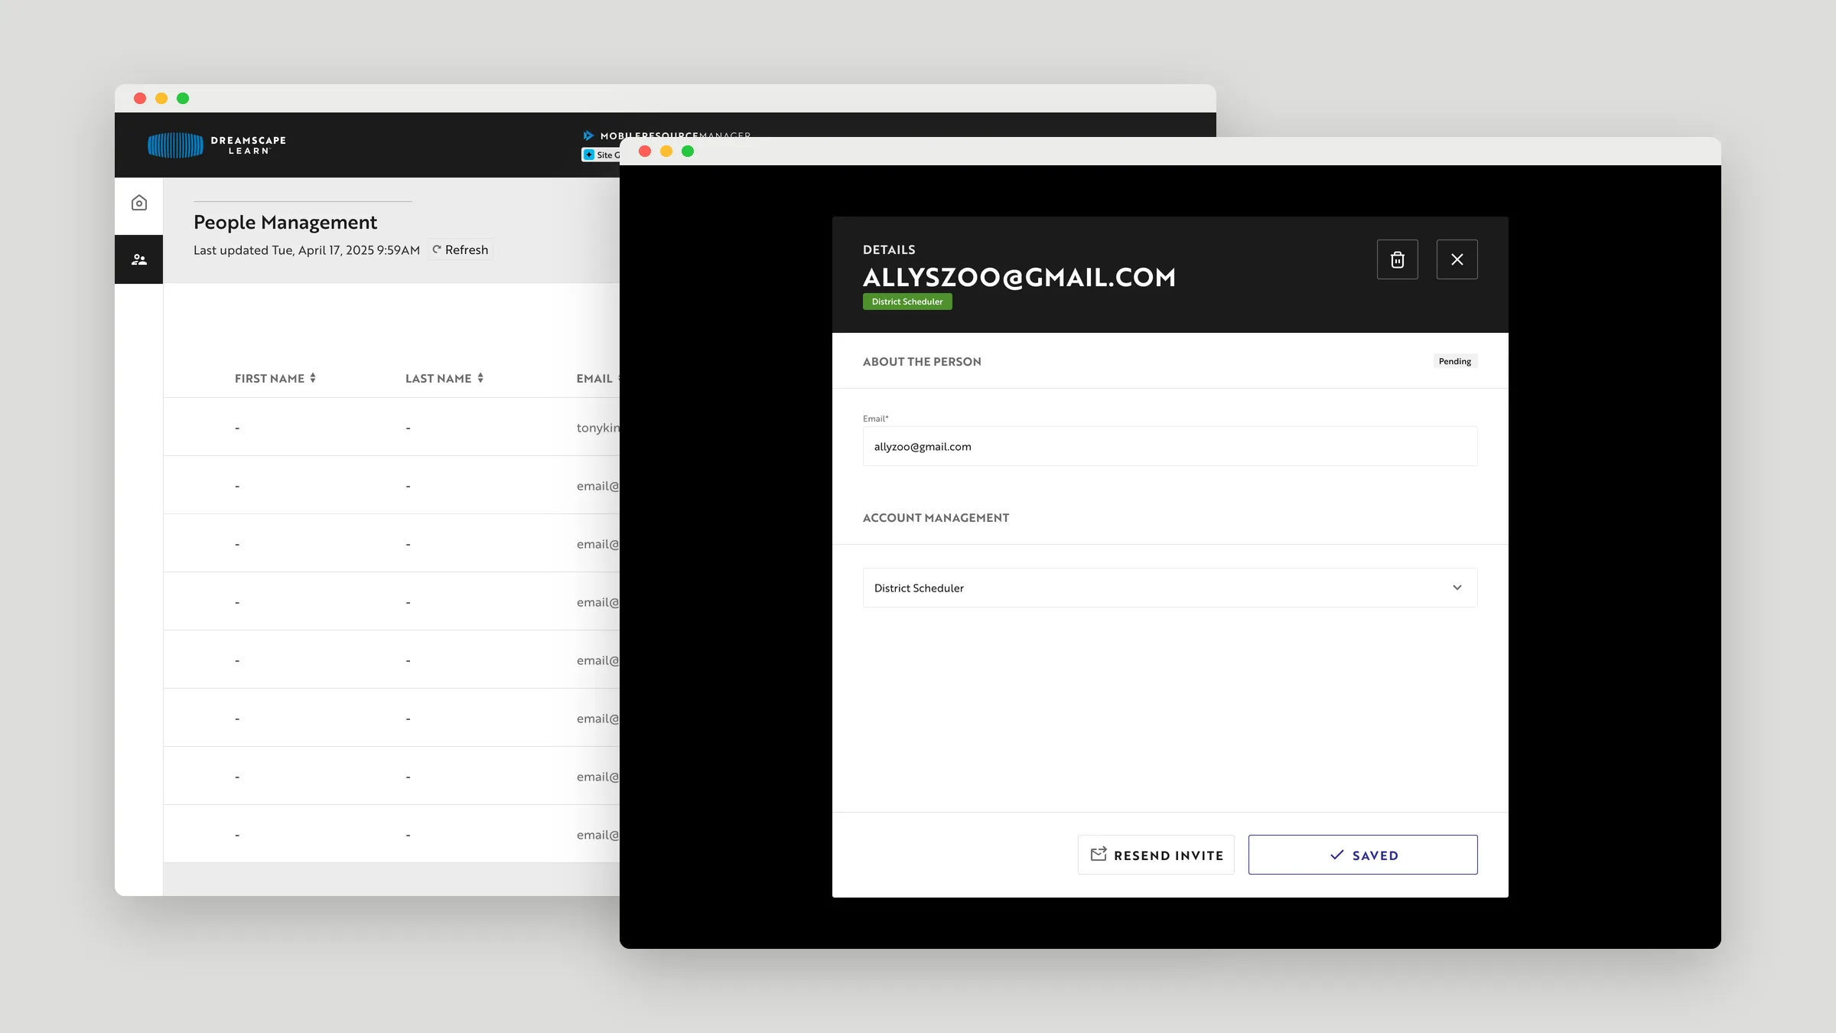The height and width of the screenshot is (1033, 1836).
Task: Click the Last updated timestamp text
Action: point(307,250)
